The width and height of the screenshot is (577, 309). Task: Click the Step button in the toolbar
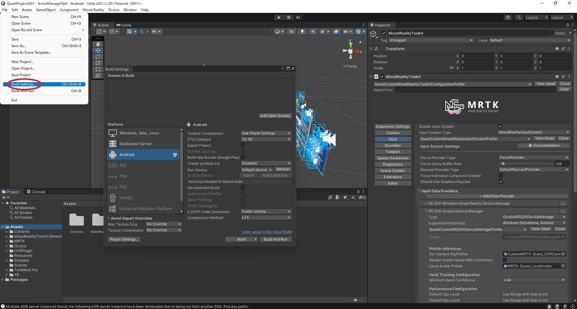pos(299,17)
